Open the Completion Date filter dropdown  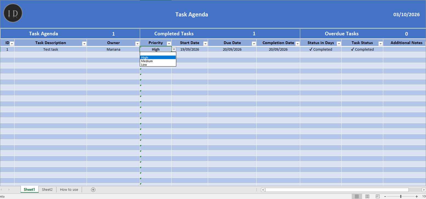(297, 44)
